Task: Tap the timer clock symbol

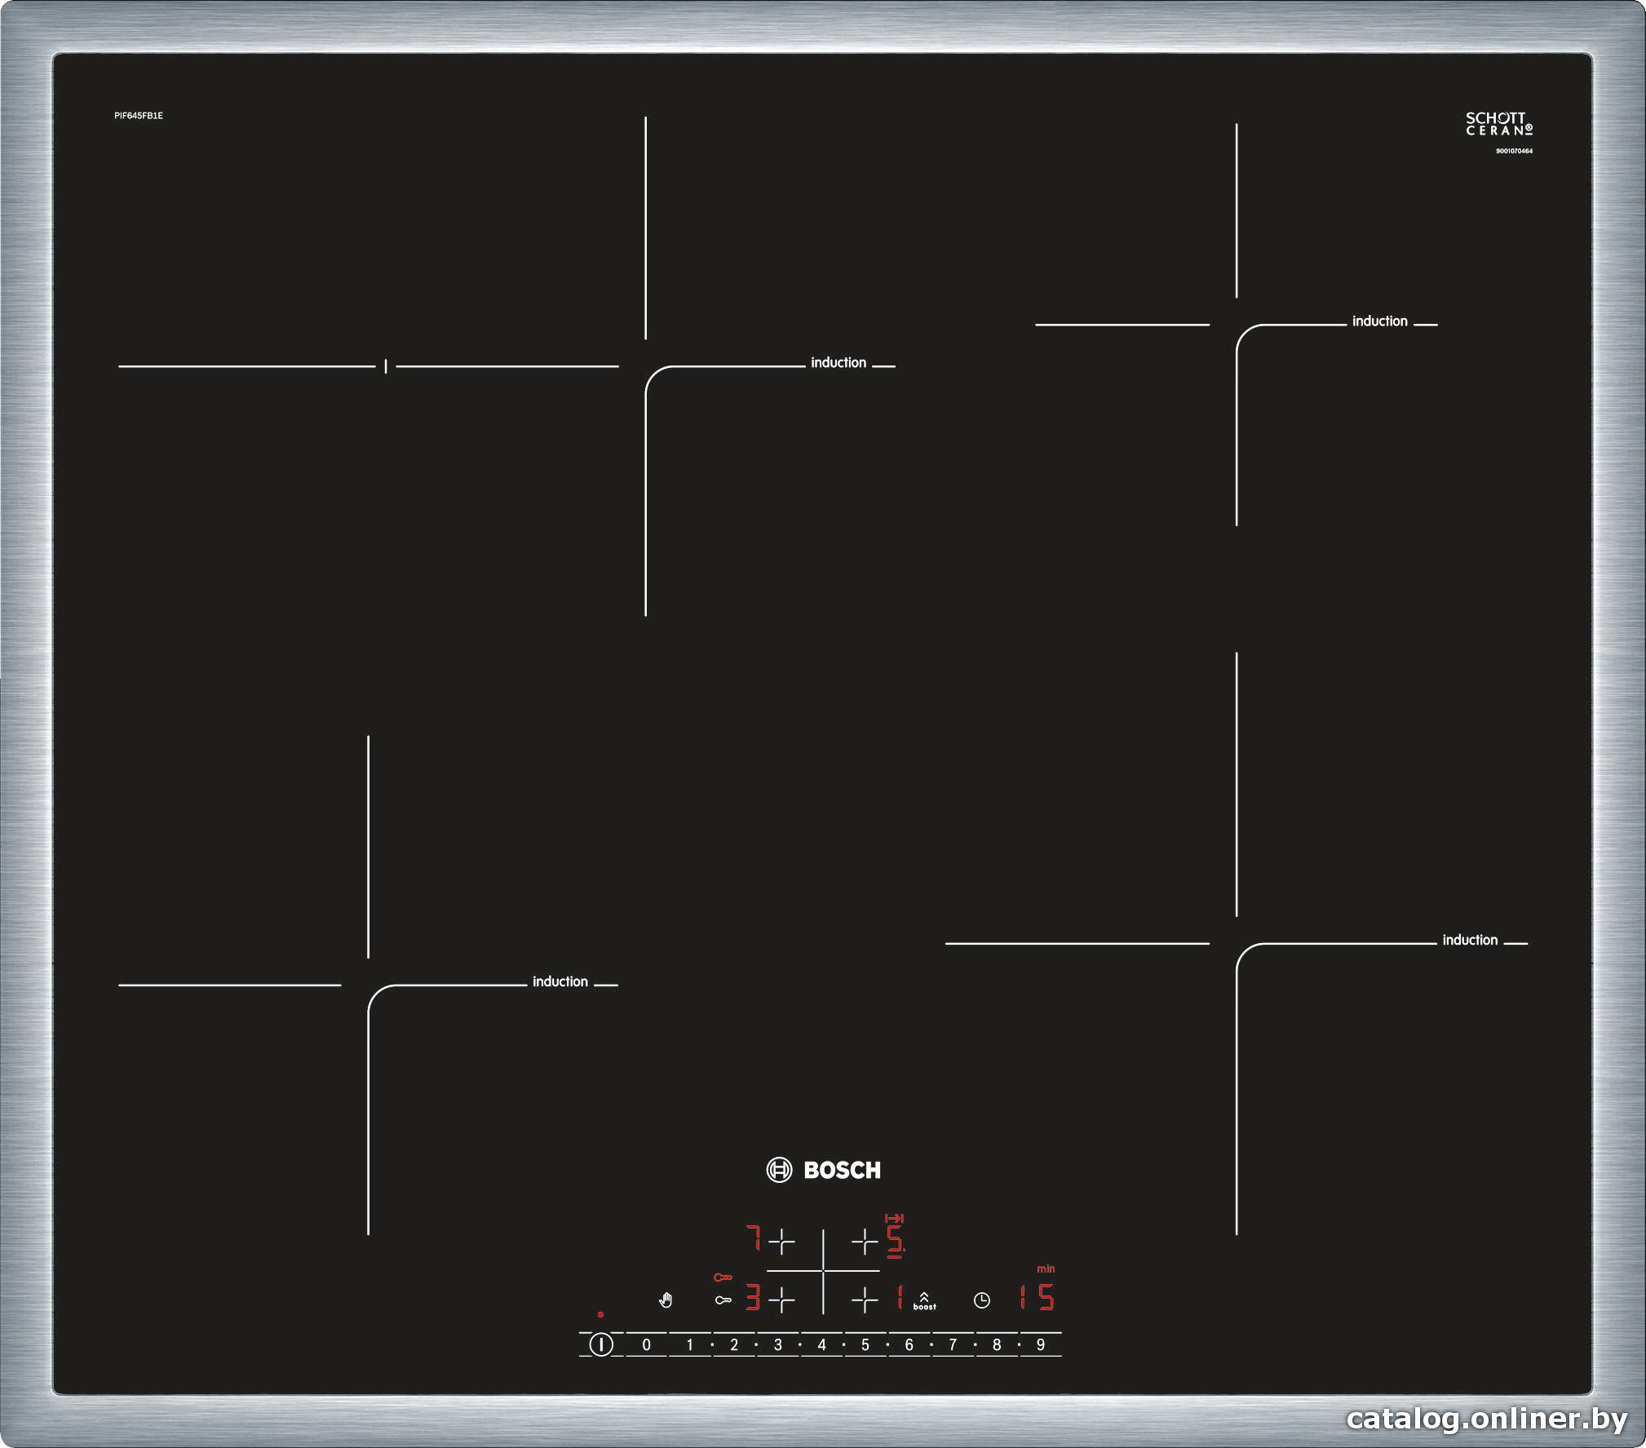Action: pos(982,1300)
